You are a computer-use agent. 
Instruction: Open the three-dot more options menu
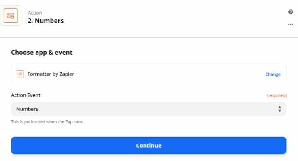coord(290,25)
